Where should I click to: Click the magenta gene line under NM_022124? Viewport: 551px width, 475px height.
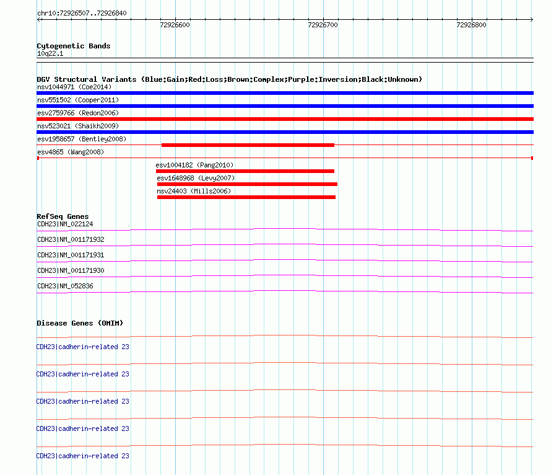[x=285, y=230]
